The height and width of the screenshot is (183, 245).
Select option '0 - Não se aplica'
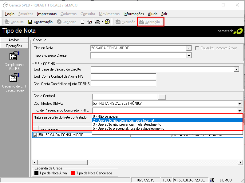pos(167,116)
